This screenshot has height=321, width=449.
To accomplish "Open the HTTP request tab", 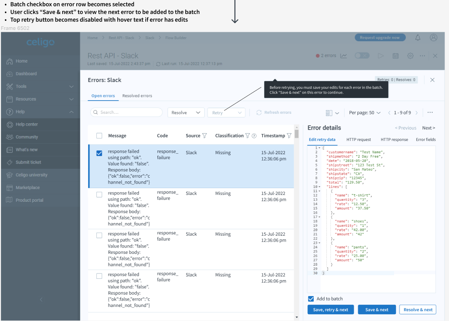I will click(358, 140).
